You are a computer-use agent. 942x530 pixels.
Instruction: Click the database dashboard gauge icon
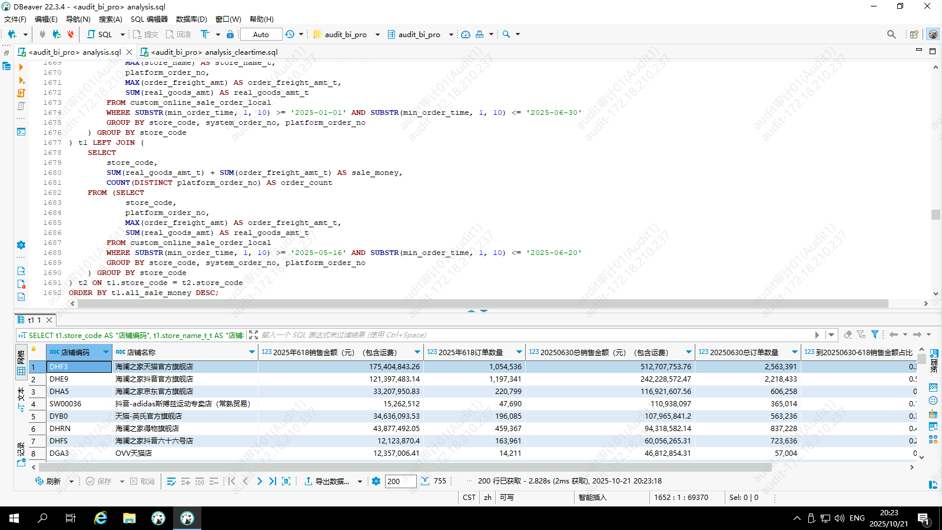[x=466, y=34]
